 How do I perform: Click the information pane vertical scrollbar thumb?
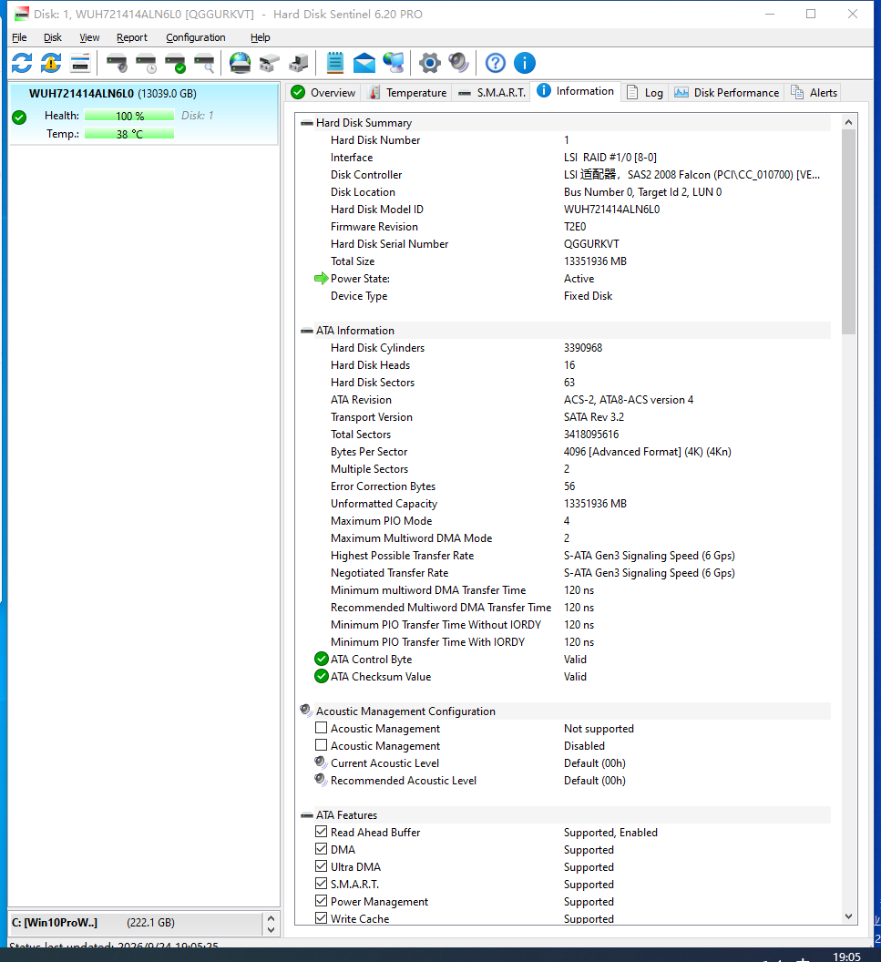(x=848, y=232)
